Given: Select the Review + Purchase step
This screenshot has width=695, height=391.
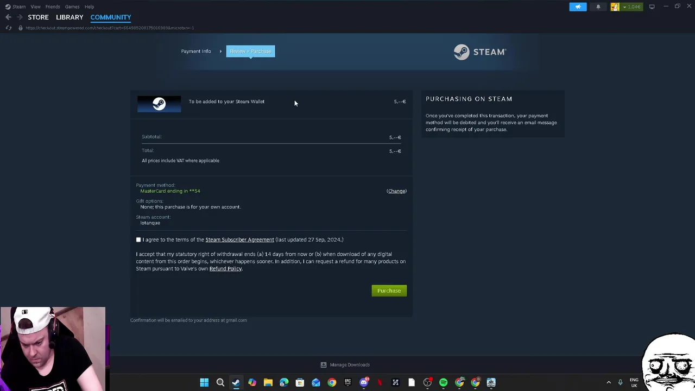Looking at the screenshot, I should pyautogui.click(x=250, y=51).
